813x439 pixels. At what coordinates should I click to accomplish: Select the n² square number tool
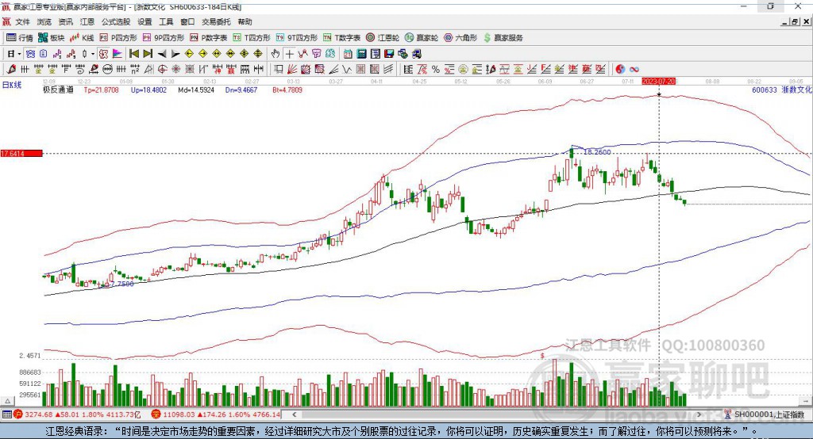coord(135,69)
